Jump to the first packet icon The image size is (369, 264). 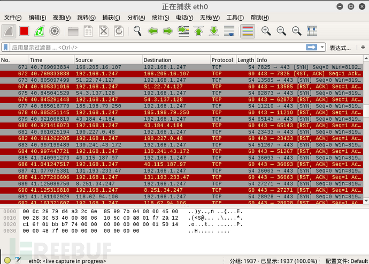click(x=198, y=31)
